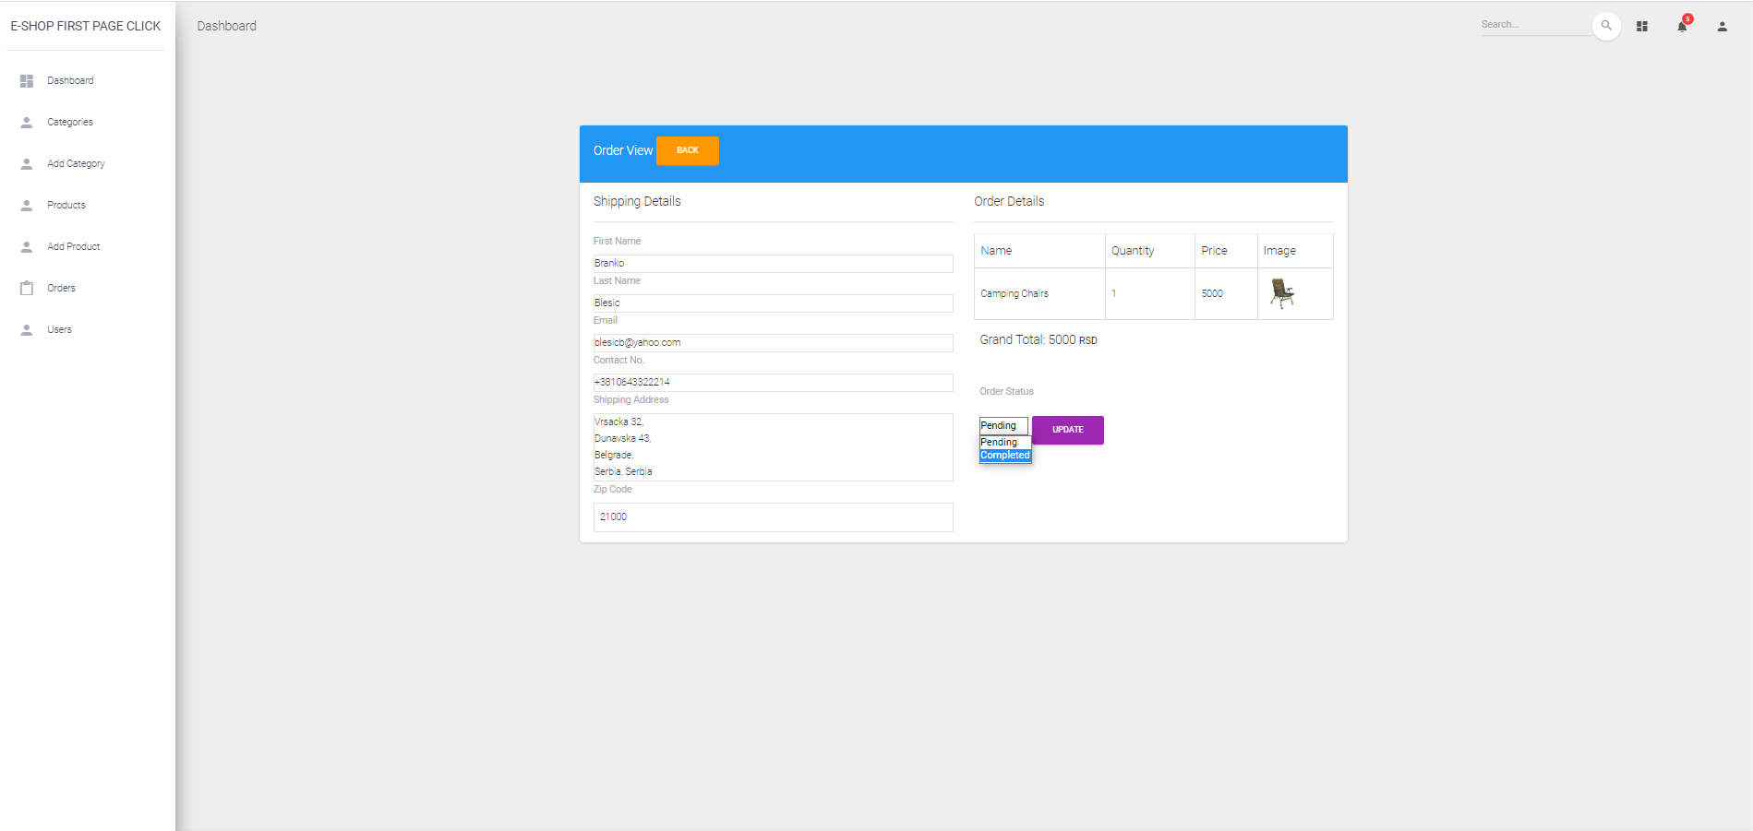1753x831 pixels.
Task: Click the Users sidebar icon
Action: click(x=26, y=329)
